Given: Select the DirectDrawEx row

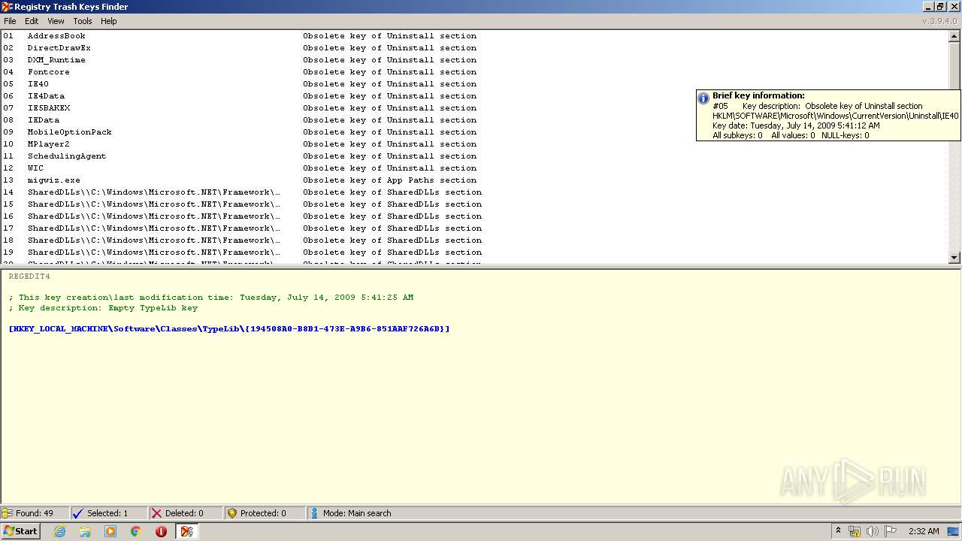Looking at the screenshot, I should click(x=475, y=48).
